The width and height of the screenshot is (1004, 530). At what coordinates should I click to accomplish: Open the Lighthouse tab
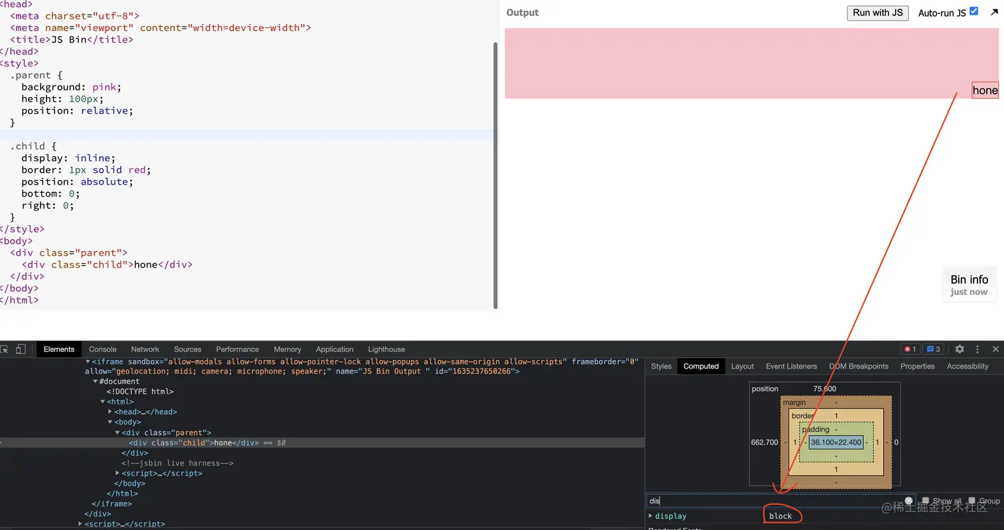tap(386, 349)
